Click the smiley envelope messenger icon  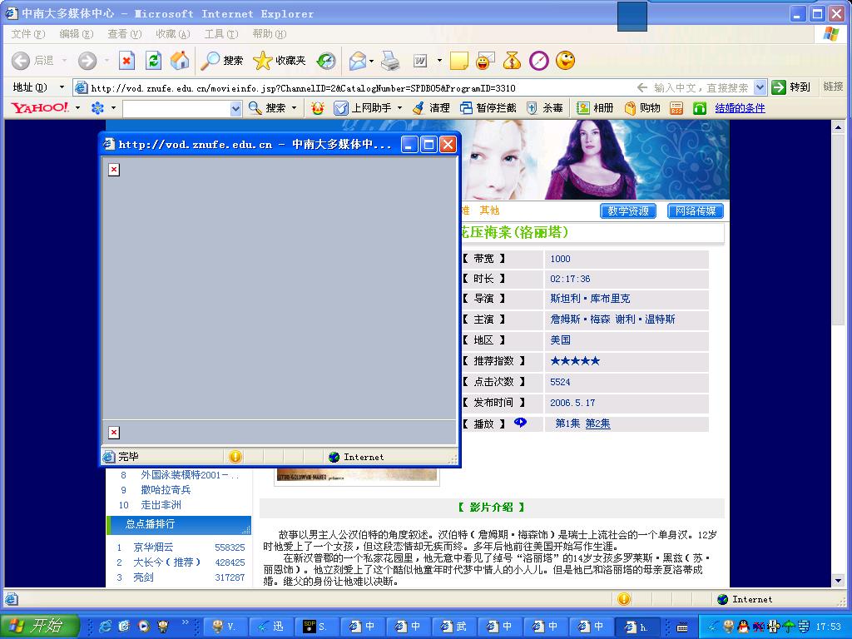click(x=485, y=60)
